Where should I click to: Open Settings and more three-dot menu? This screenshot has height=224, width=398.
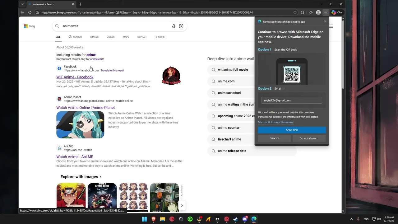click(x=326, y=12)
